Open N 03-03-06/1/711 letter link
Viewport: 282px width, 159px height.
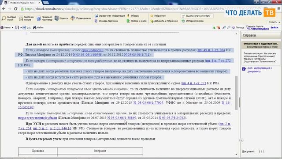(137, 54)
